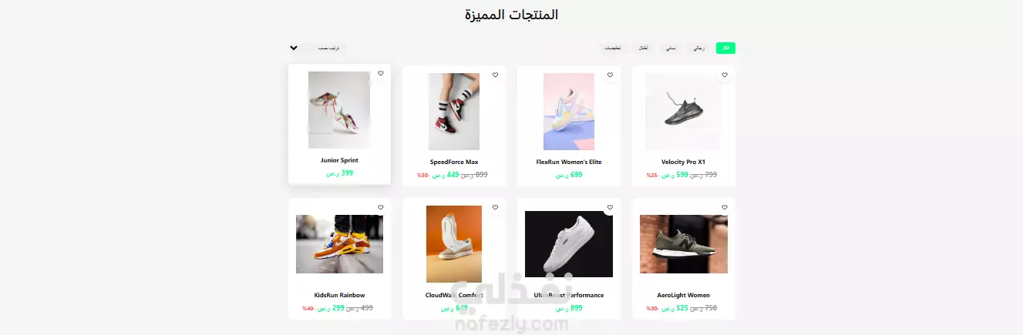Open the SpeedForce Max product title

[454, 162]
